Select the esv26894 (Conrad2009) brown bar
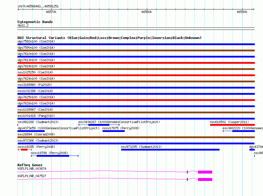The image size is (263, 196). tap(136, 137)
